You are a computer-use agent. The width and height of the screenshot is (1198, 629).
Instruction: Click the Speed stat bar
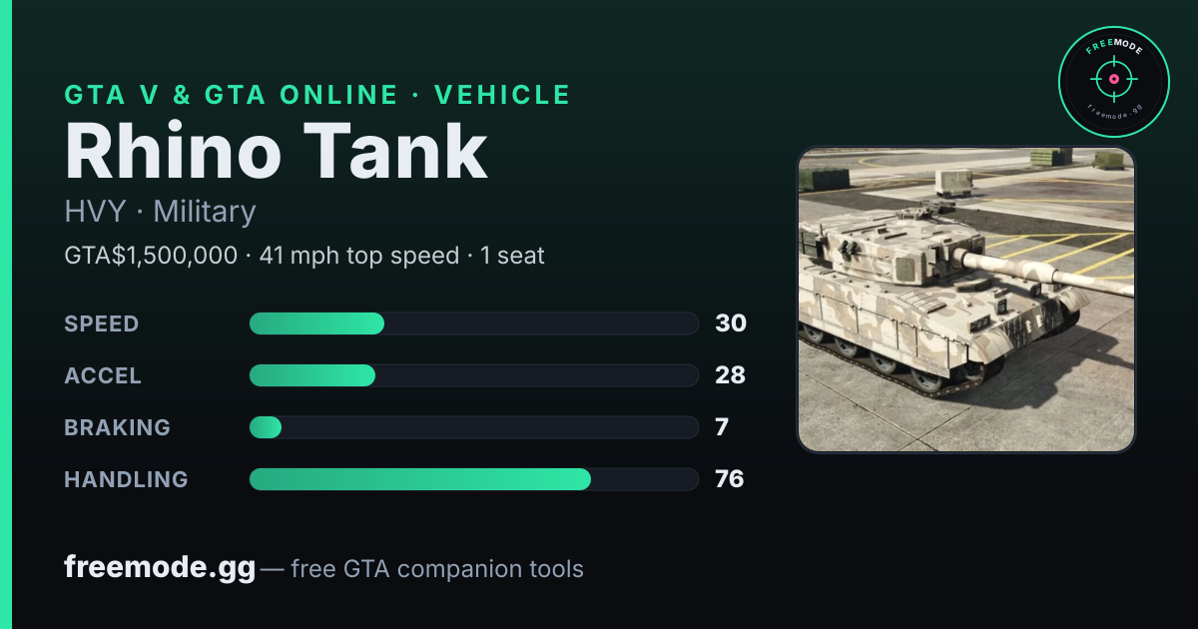coord(473,323)
